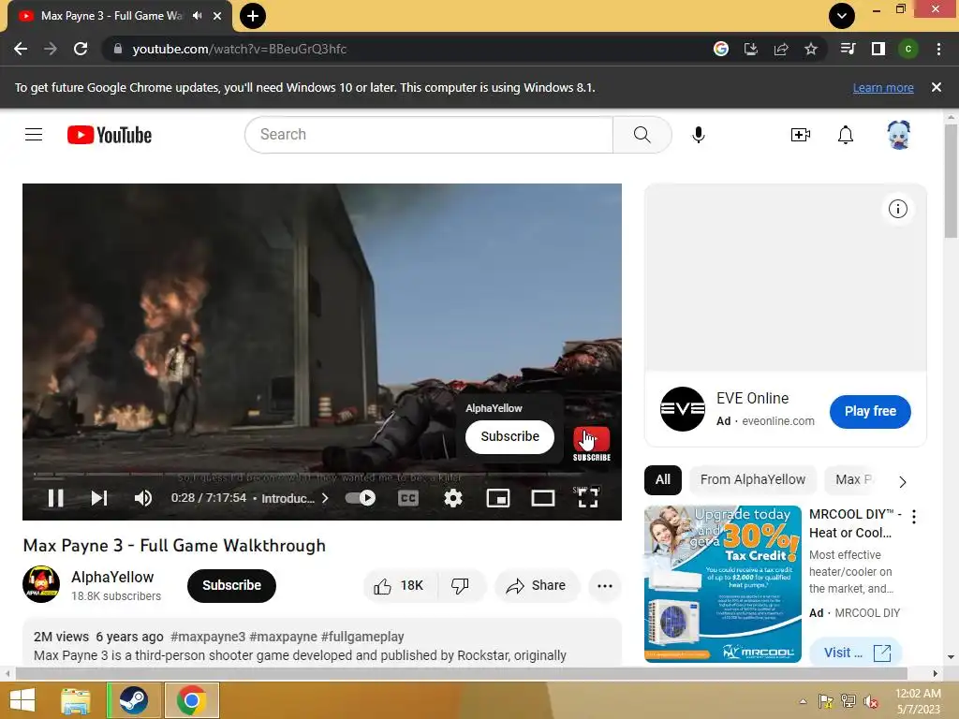Click Play free on EVE Online ad
Image resolution: width=959 pixels, height=719 pixels.
coord(870,412)
